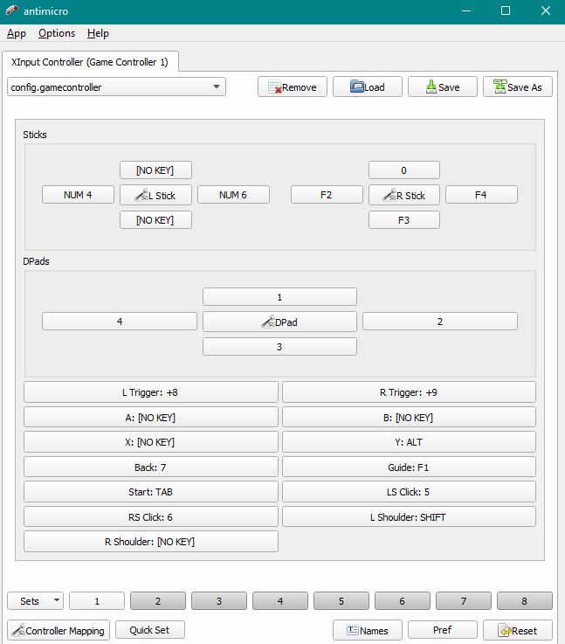Click the Start: TAB button
565x644 pixels.
[151, 492]
